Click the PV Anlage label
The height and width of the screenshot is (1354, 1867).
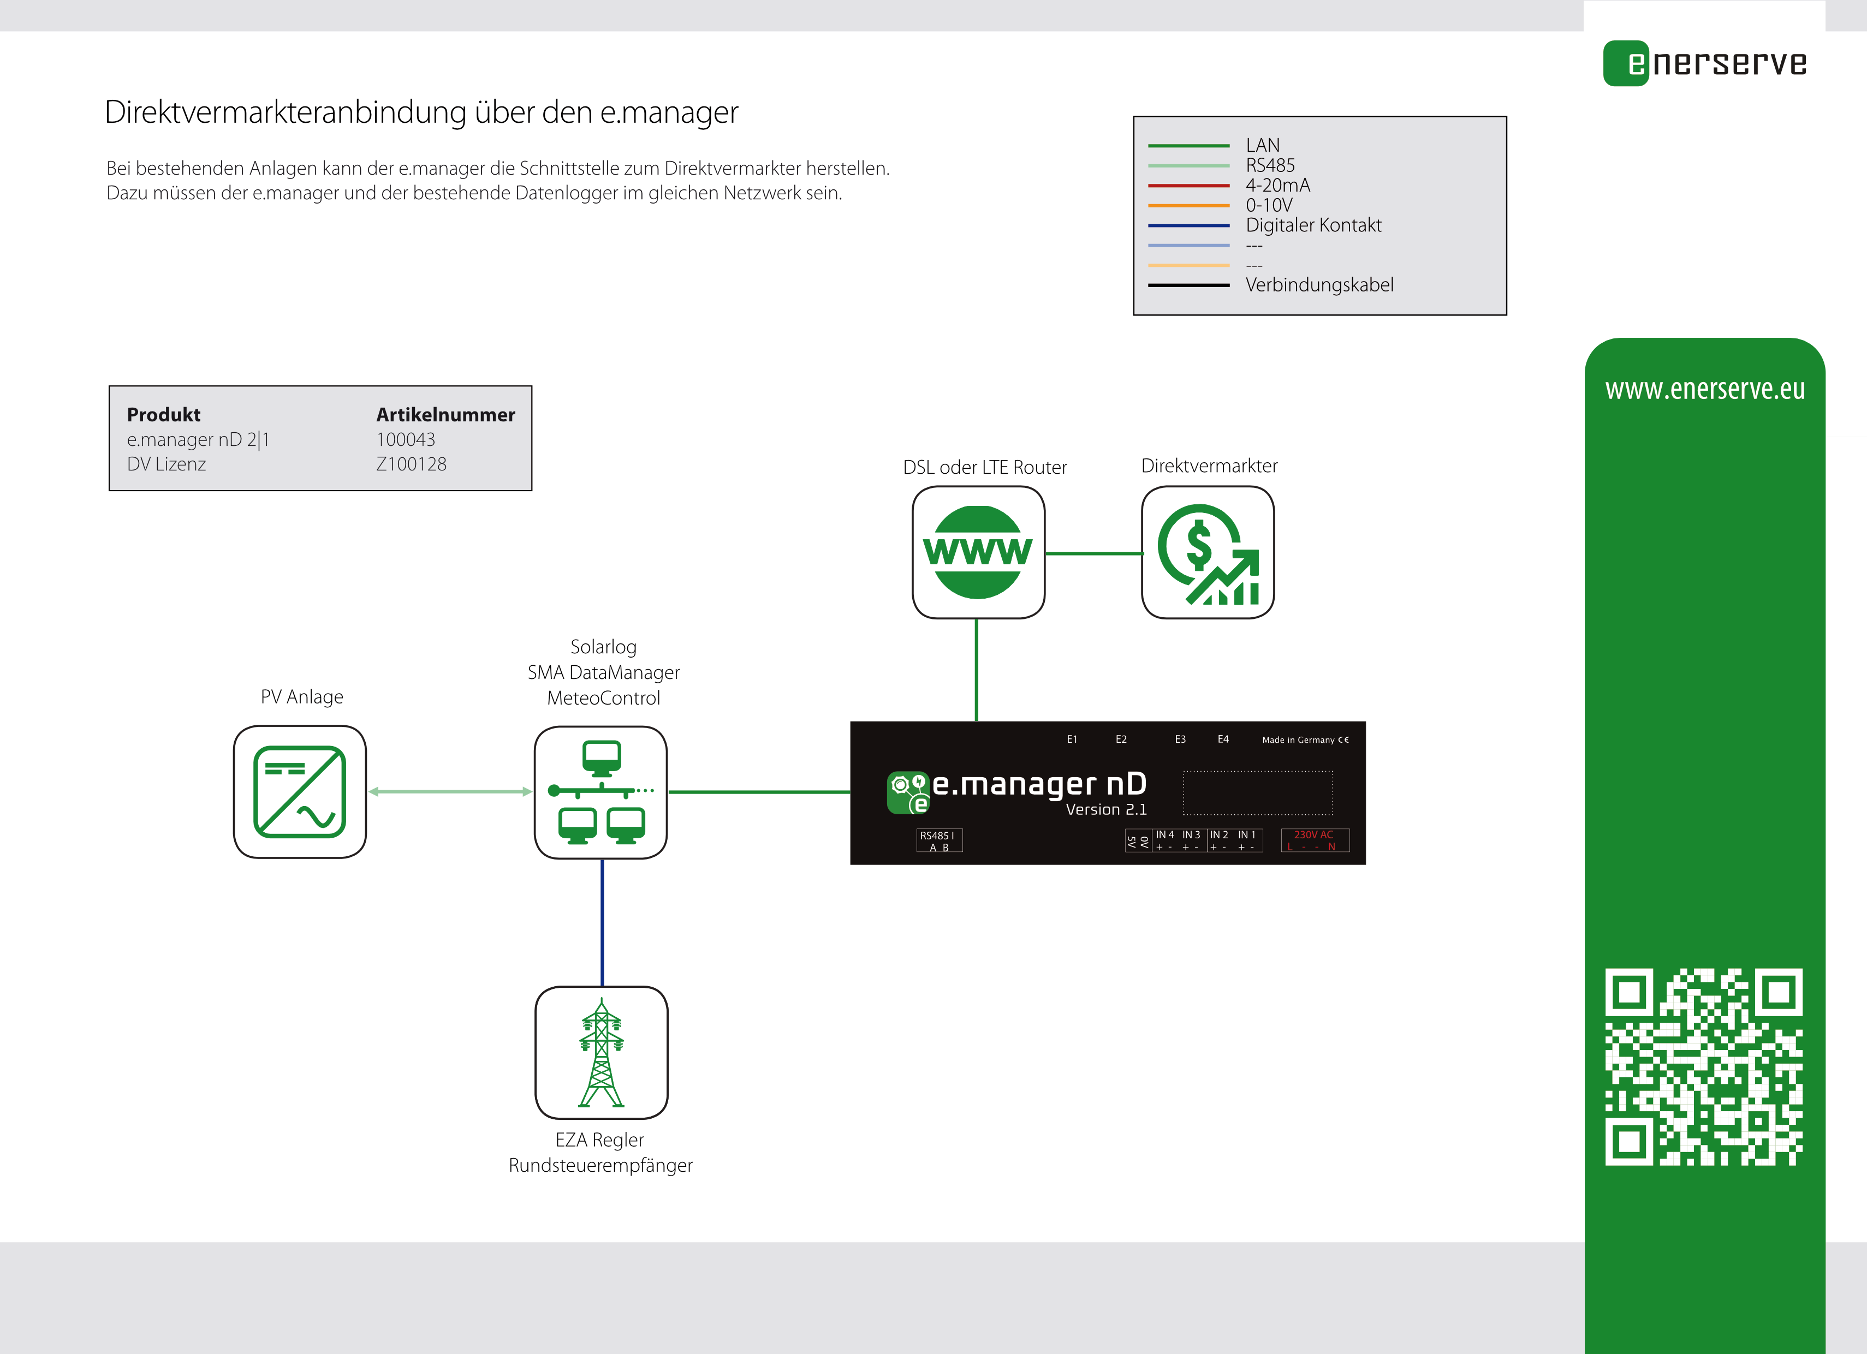coord(302,697)
